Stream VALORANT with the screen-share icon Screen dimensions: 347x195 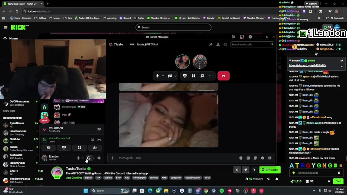[99, 129]
